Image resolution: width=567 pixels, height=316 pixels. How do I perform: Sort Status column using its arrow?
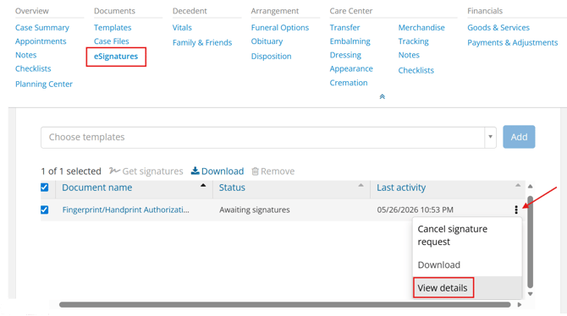click(x=361, y=185)
